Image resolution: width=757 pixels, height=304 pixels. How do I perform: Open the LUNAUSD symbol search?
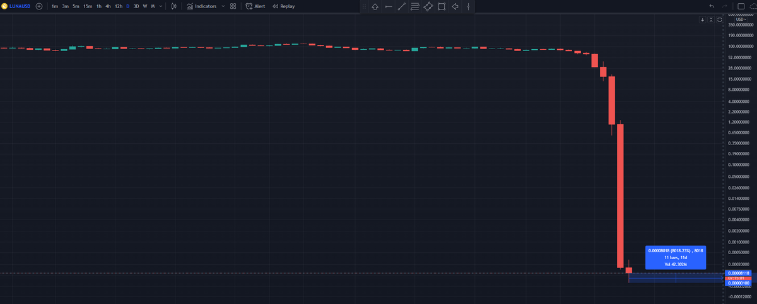coord(16,6)
